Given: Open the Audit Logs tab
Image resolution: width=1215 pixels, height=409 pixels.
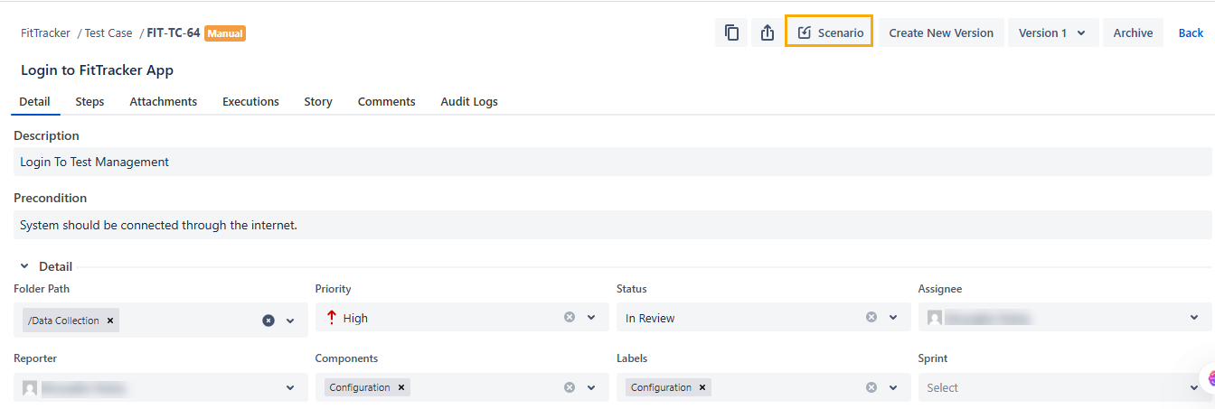Looking at the screenshot, I should 469,101.
